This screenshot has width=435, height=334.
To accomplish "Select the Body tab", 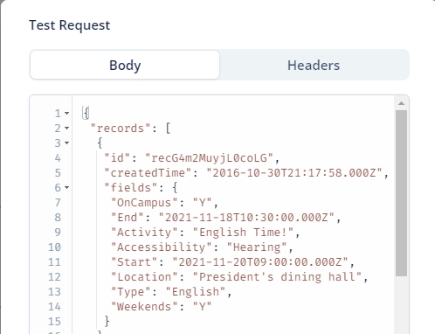I will tap(125, 65).
